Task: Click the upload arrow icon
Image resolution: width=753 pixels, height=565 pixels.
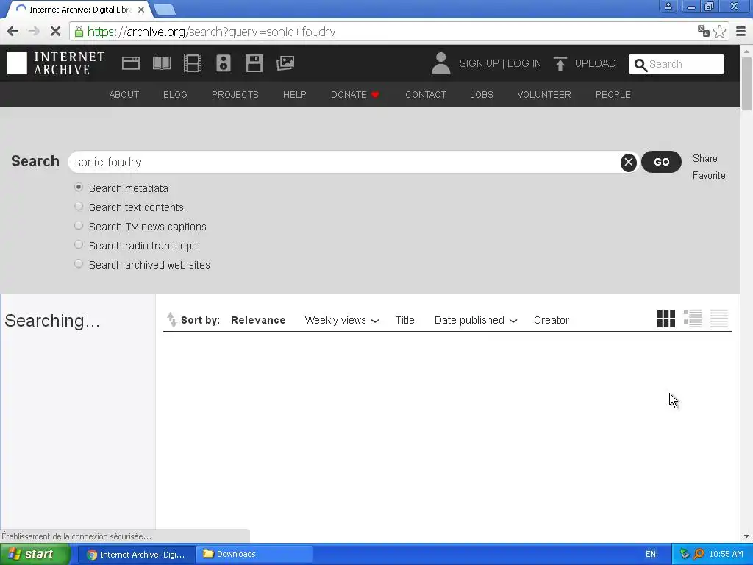Action: tap(560, 63)
